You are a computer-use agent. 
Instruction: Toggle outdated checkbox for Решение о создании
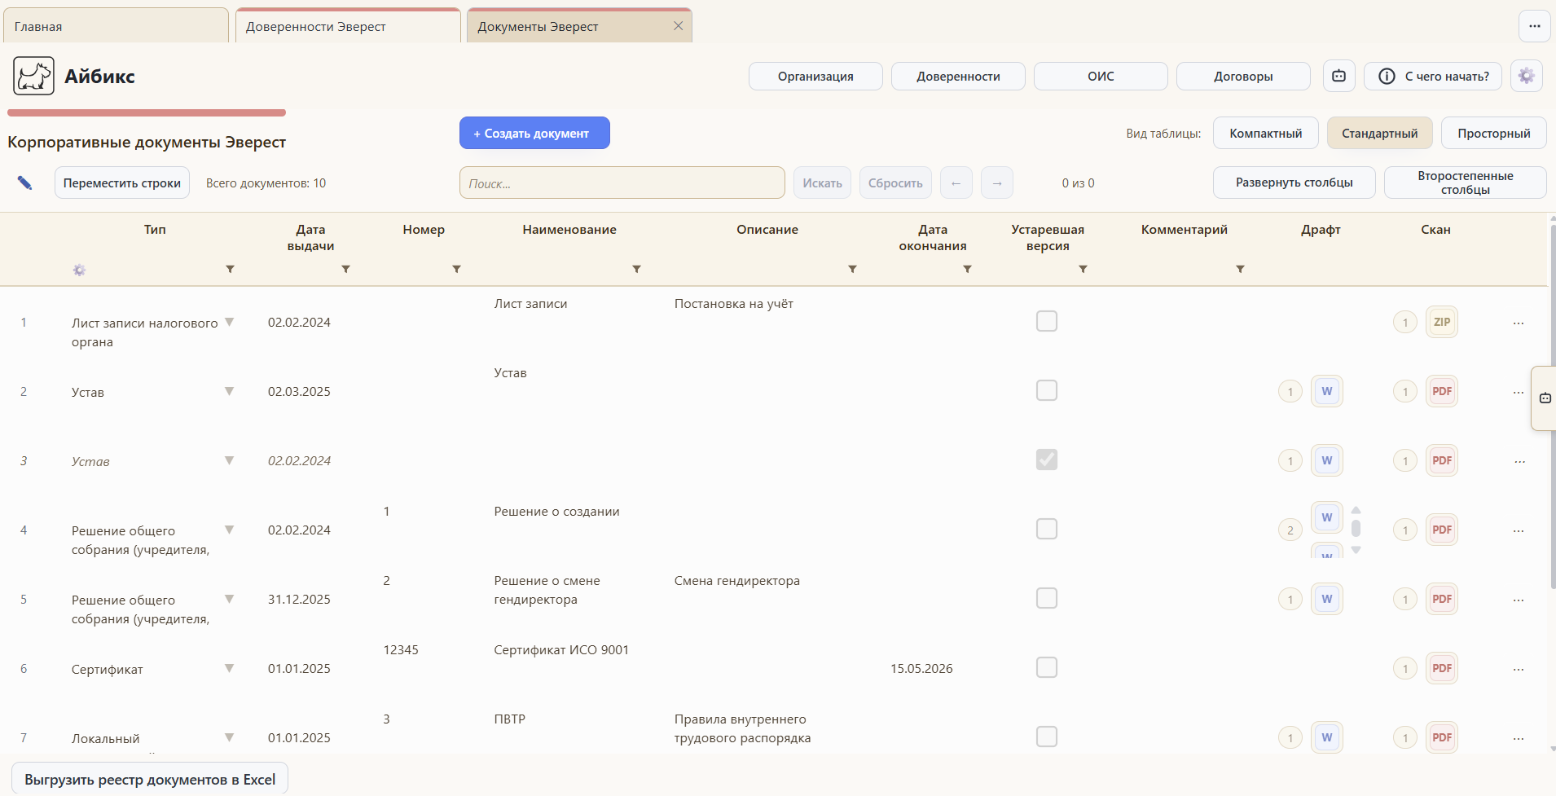pos(1047,529)
